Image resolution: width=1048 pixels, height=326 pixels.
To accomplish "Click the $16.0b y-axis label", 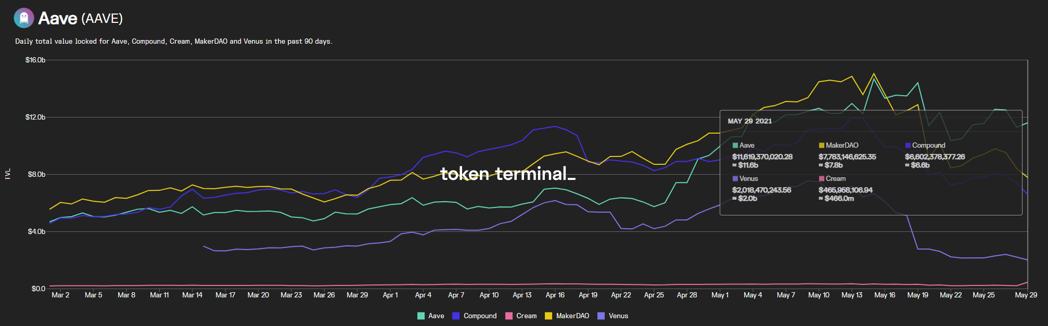I will 35,60.
